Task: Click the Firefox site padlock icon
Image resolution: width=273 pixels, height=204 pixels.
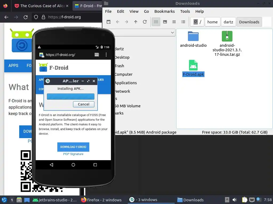Action: click(x=43, y=17)
